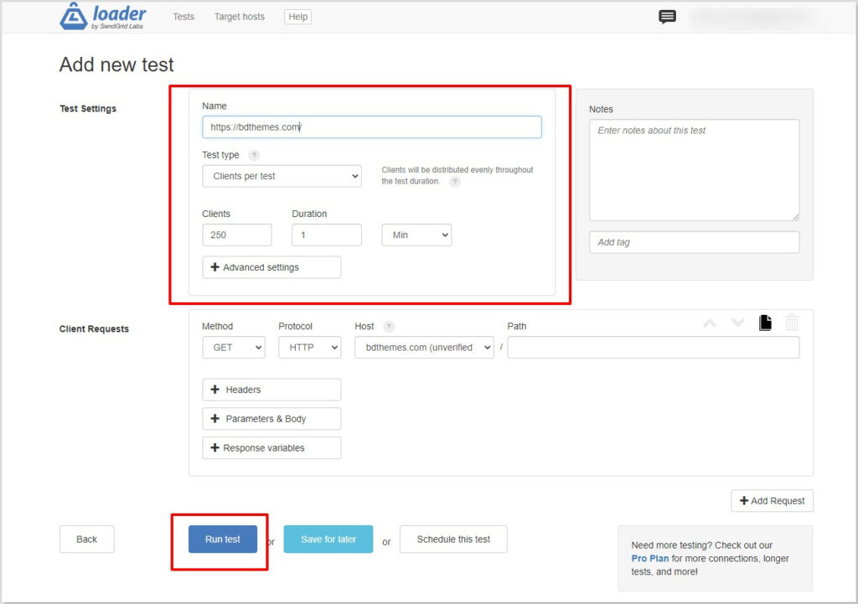Click Save for later button
Image resolution: width=858 pixels, height=604 pixels.
[x=328, y=539]
